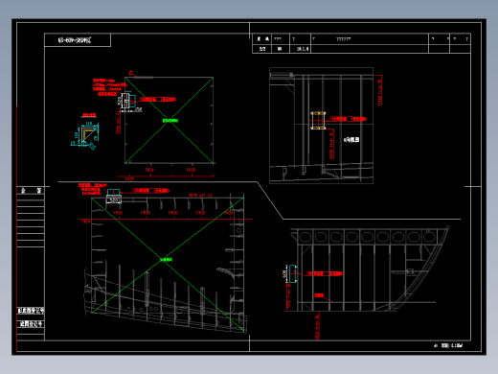Click FR24 label under upper square's red baseline
Image resolution: width=498 pixels, height=374 pixels.
(x=129, y=178)
